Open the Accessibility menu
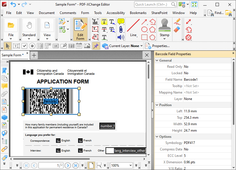The height and width of the screenshot is (170, 236). coord(116,13)
